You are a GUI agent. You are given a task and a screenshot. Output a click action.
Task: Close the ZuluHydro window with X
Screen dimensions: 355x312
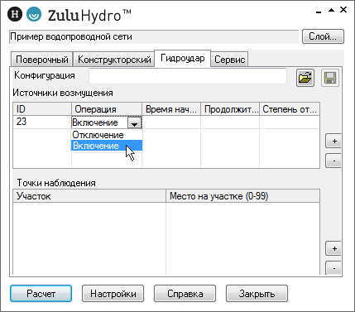(x=343, y=10)
